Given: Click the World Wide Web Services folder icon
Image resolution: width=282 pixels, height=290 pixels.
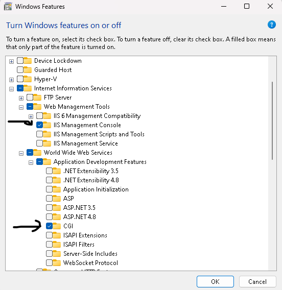Looking at the screenshot, I should coord(37,152).
